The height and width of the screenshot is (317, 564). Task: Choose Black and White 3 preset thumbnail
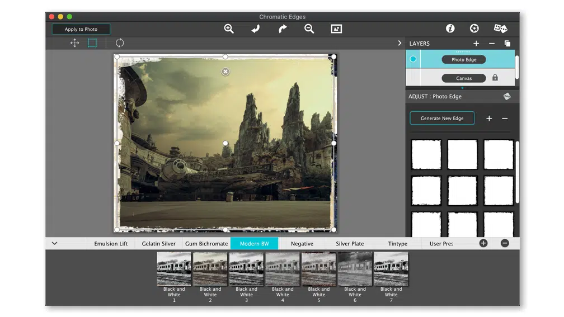click(x=246, y=269)
